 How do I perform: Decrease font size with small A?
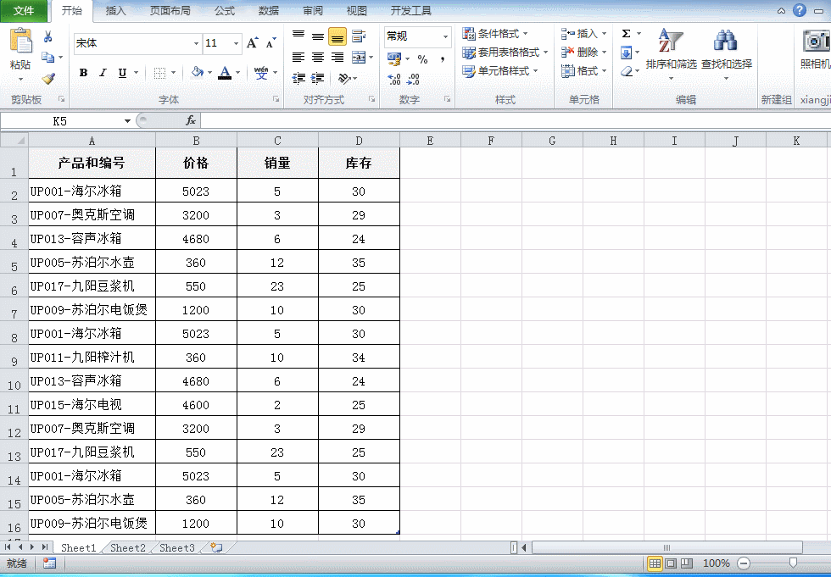coord(270,43)
